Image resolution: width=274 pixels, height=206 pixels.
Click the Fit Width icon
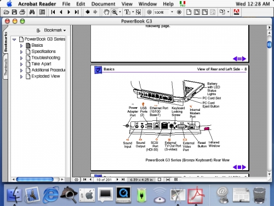click(x=205, y=12)
